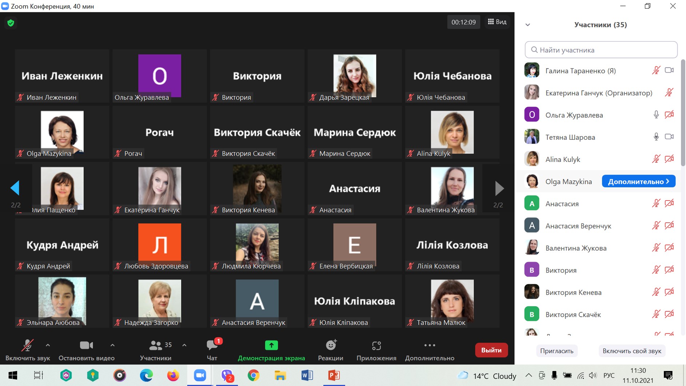Viewport: 686px width, 386px height.
Task: Open PowerPoint from the taskbar
Action: tap(334, 375)
